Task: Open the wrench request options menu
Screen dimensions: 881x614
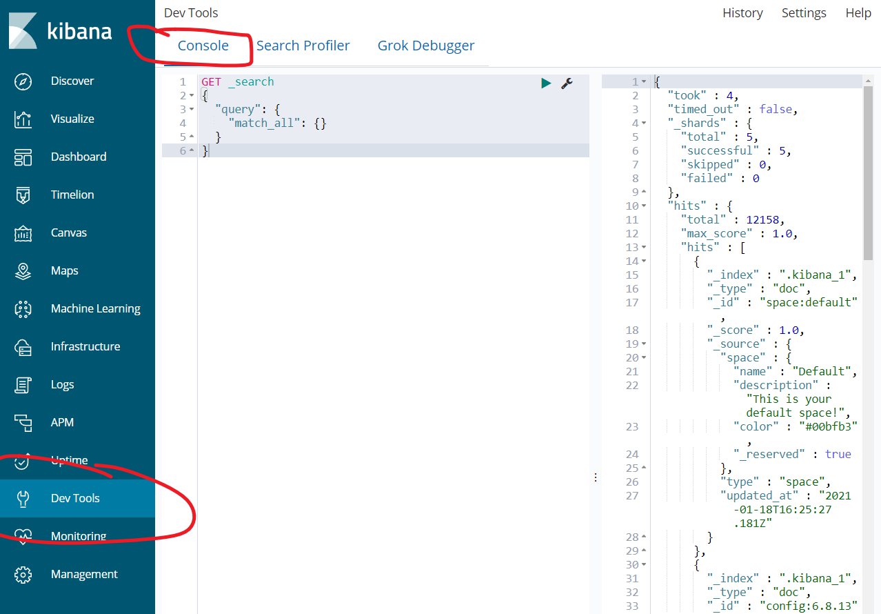Action: tap(567, 83)
